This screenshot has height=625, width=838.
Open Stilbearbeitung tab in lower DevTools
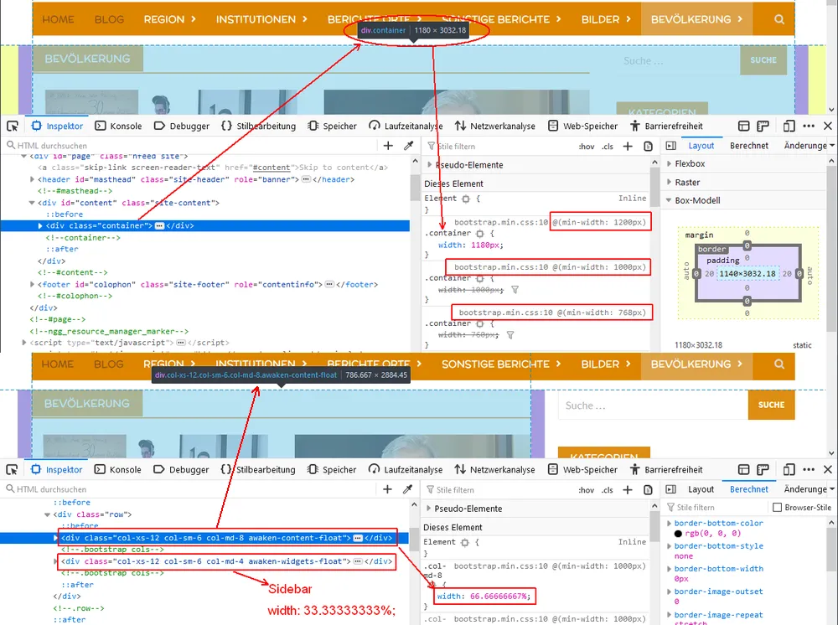click(x=258, y=469)
